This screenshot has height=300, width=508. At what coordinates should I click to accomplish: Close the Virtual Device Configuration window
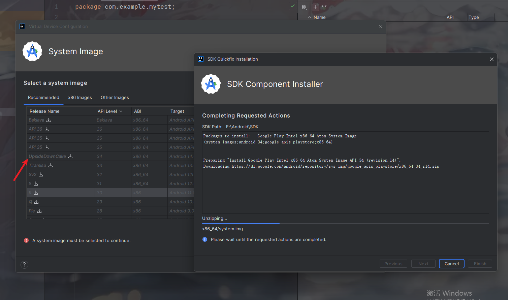click(x=381, y=27)
